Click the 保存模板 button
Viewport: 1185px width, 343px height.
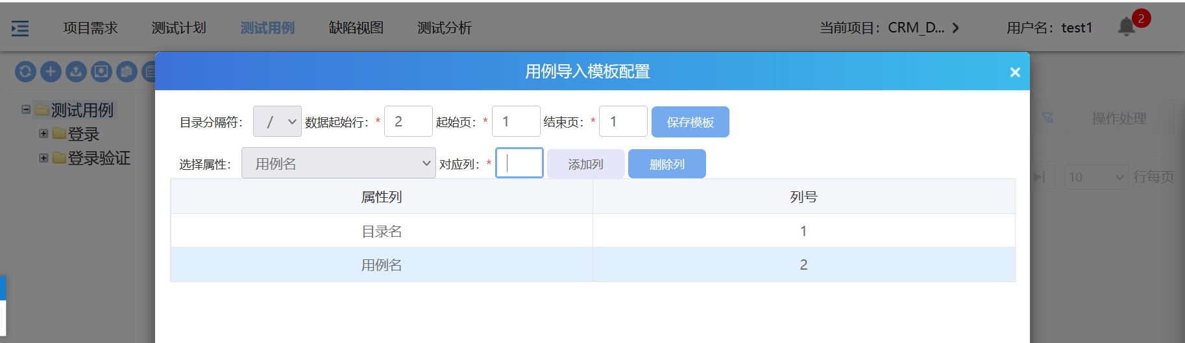click(x=690, y=122)
